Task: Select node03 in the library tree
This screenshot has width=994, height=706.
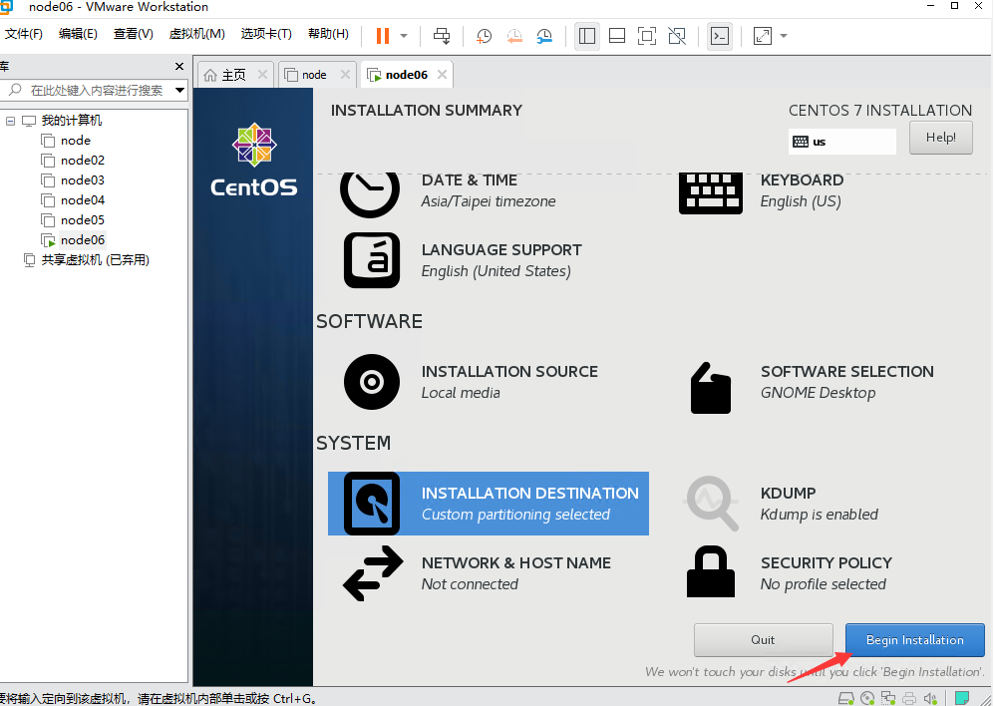Action: click(80, 179)
